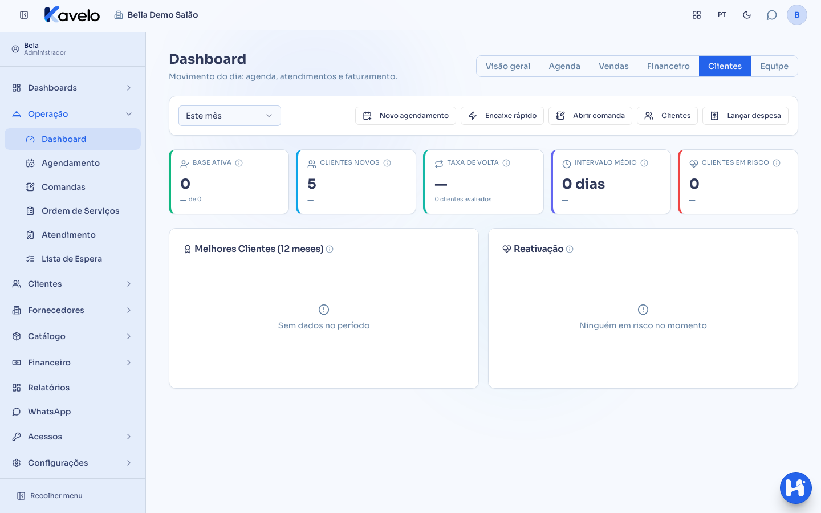Viewport: 821px width, 513px height.
Task: Click the Encaixe rápido button
Action: (x=502, y=116)
